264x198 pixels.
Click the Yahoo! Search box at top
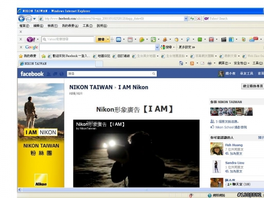pos(234,19)
